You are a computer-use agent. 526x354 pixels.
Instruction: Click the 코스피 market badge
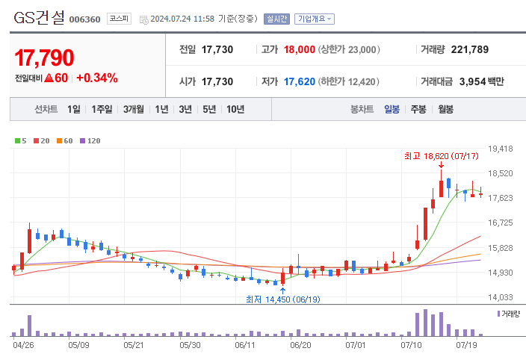click(x=119, y=19)
